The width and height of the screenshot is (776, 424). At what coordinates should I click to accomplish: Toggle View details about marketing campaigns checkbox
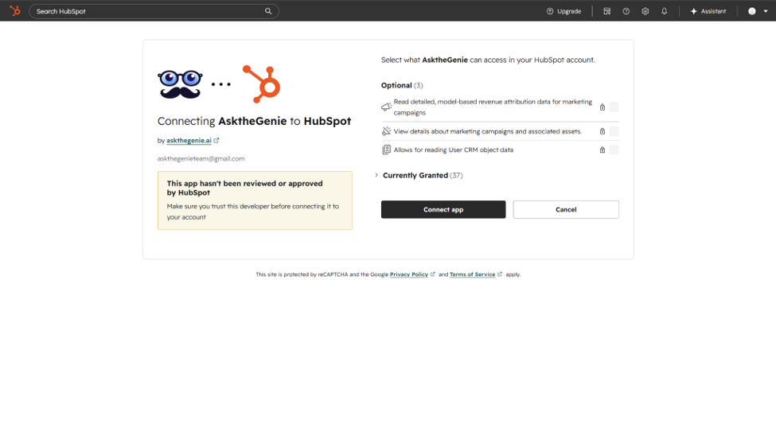[x=614, y=131]
